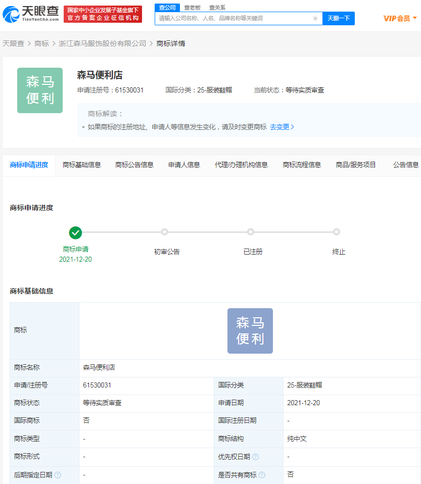Expand the VIP会员 dropdown
Image resolution: width=421 pixels, height=484 pixels.
pyautogui.click(x=400, y=19)
